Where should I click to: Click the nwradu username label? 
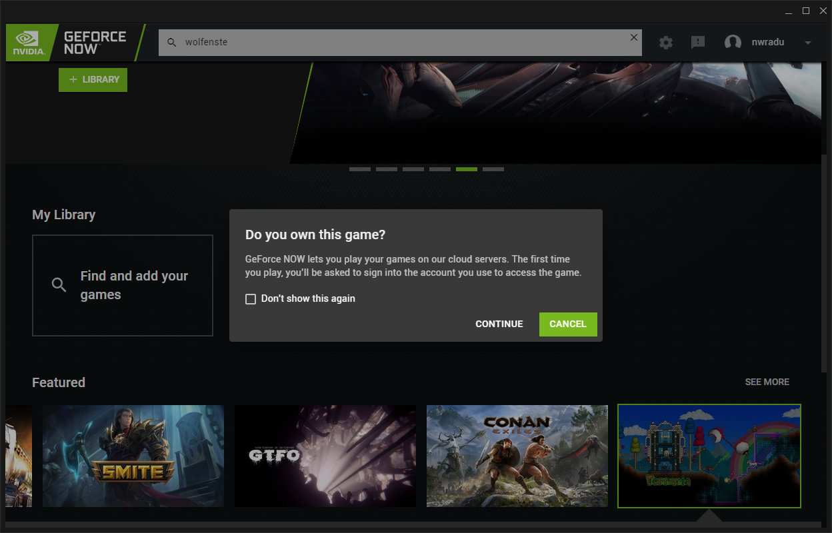pos(768,42)
